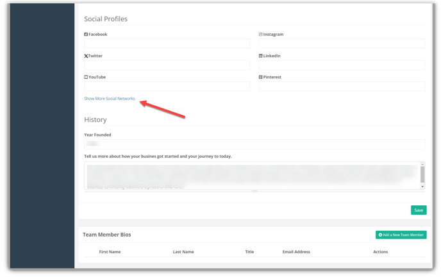This screenshot has height=279, width=441.
Task: Click the LinkedIn icon beside its label
Action: tap(260, 56)
